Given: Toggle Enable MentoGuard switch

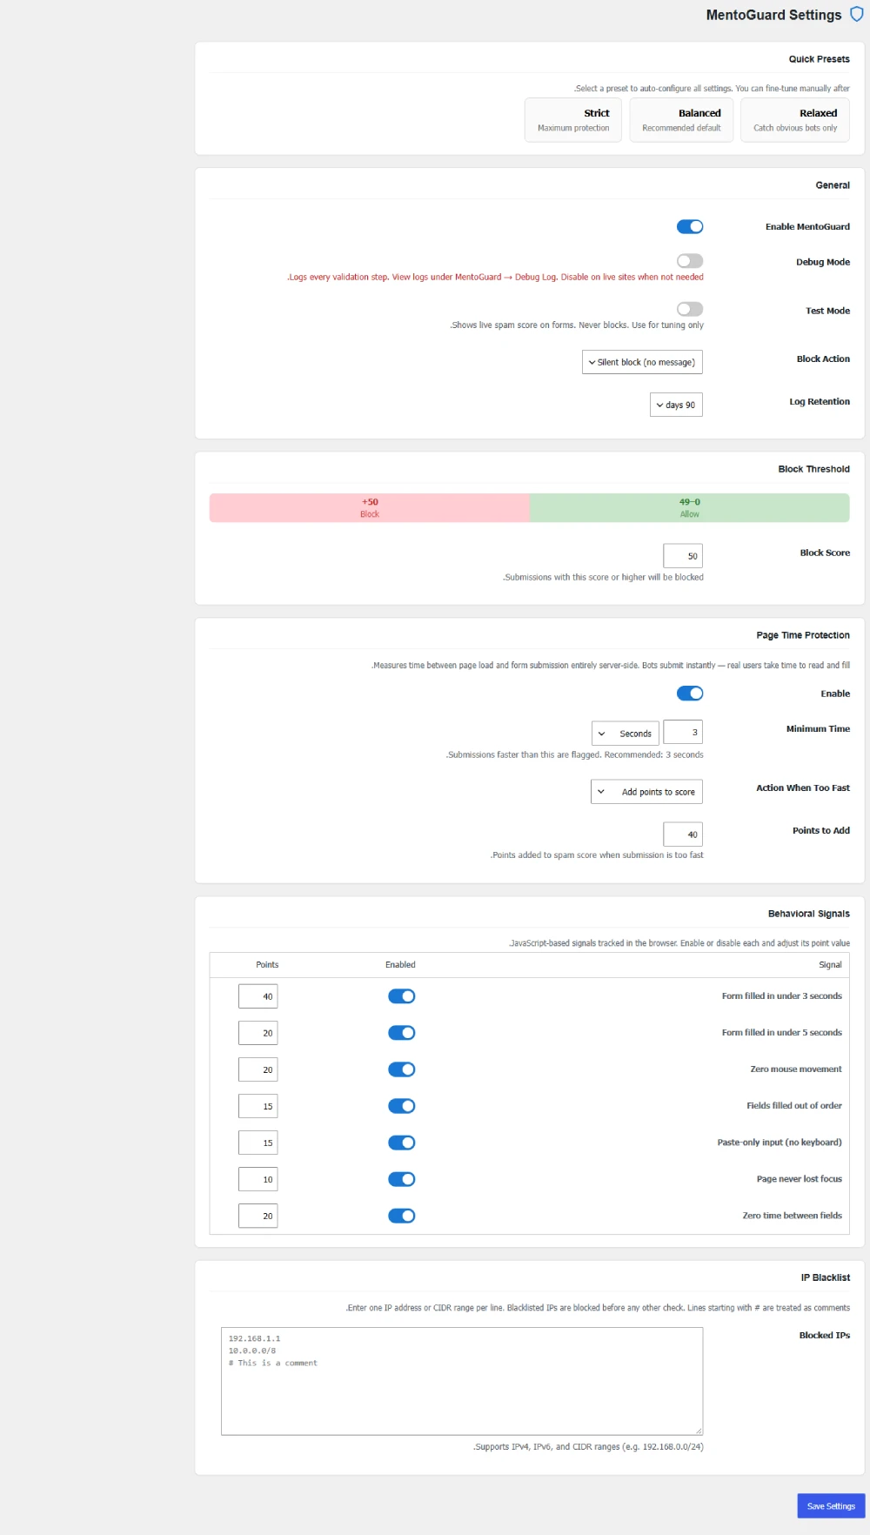Looking at the screenshot, I should point(690,227).
